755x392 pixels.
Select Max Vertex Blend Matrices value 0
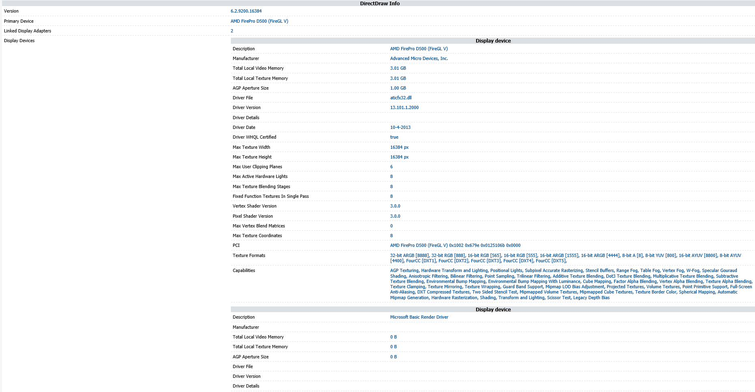pyautogui.click(x=391, y=226)
